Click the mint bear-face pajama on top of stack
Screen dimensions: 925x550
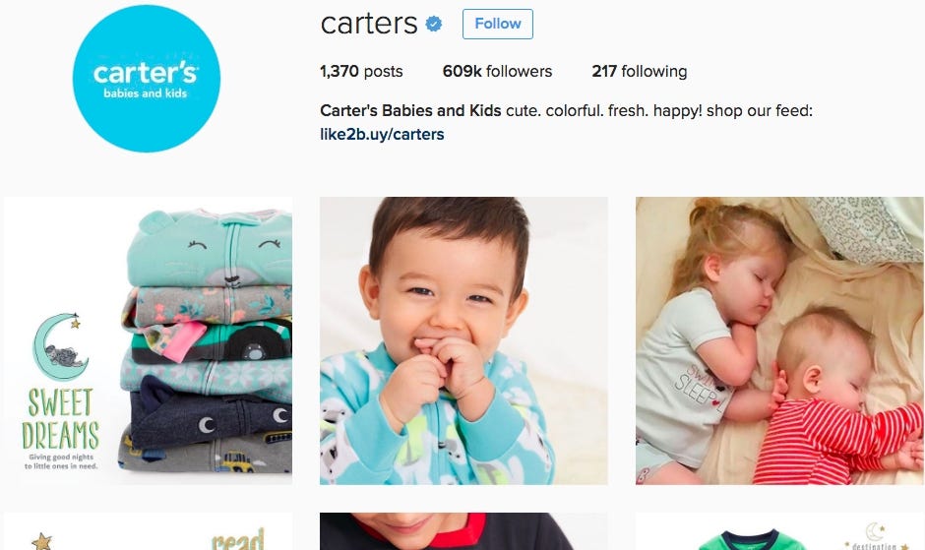pyautogui.click(x=211, y=249)
